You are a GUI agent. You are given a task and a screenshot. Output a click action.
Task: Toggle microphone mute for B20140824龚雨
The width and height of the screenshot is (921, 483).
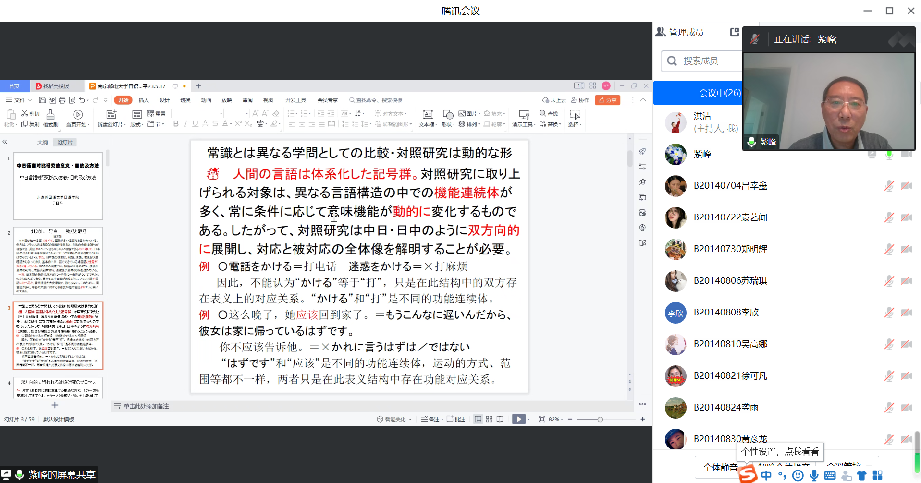pyautogui.click(x=889, y=408)
